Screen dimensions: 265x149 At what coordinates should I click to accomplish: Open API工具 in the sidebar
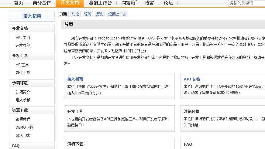point(22,65)
